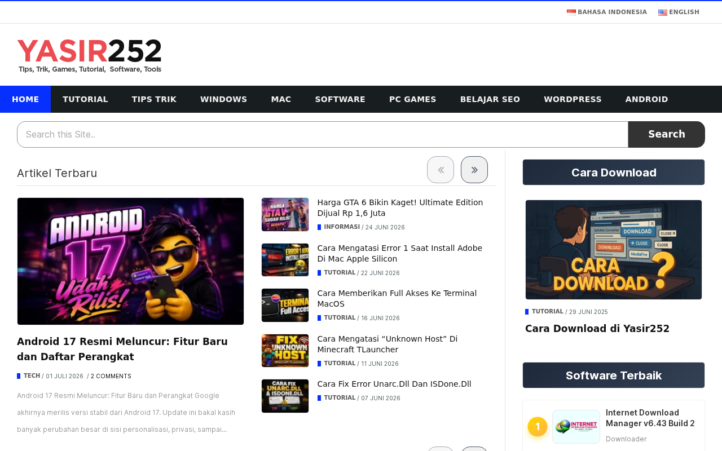This screenshot has height=451, width=722.
Task: Open the TECH category of Android 17 post
Action: click(32, 376)
